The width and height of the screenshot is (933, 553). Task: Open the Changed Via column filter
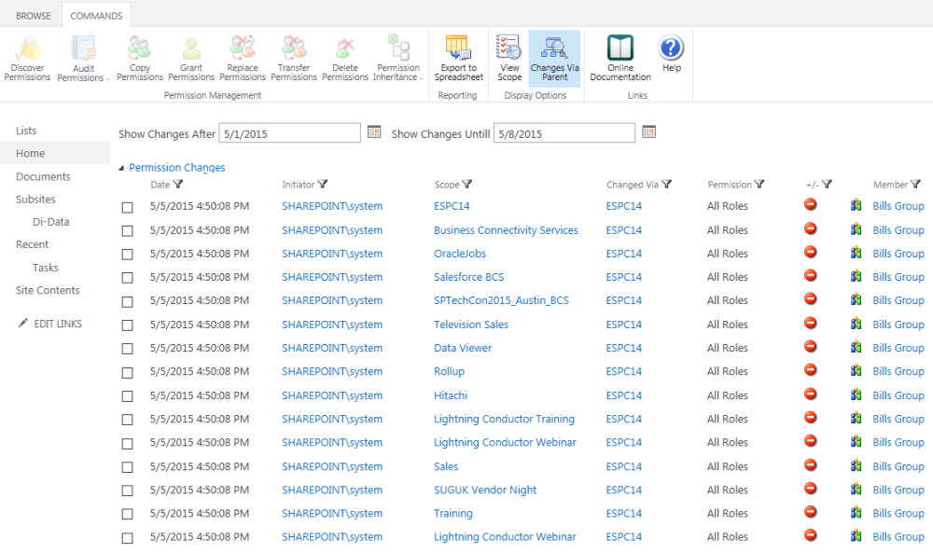click(x=666, y=185)
